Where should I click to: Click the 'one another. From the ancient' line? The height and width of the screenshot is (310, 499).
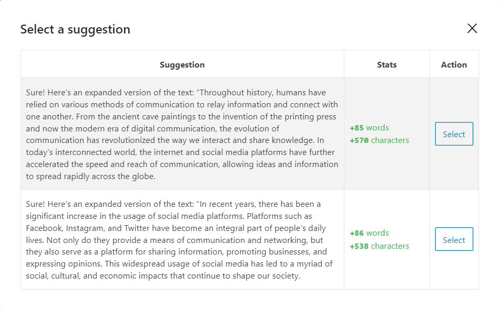tap(181, 116)
